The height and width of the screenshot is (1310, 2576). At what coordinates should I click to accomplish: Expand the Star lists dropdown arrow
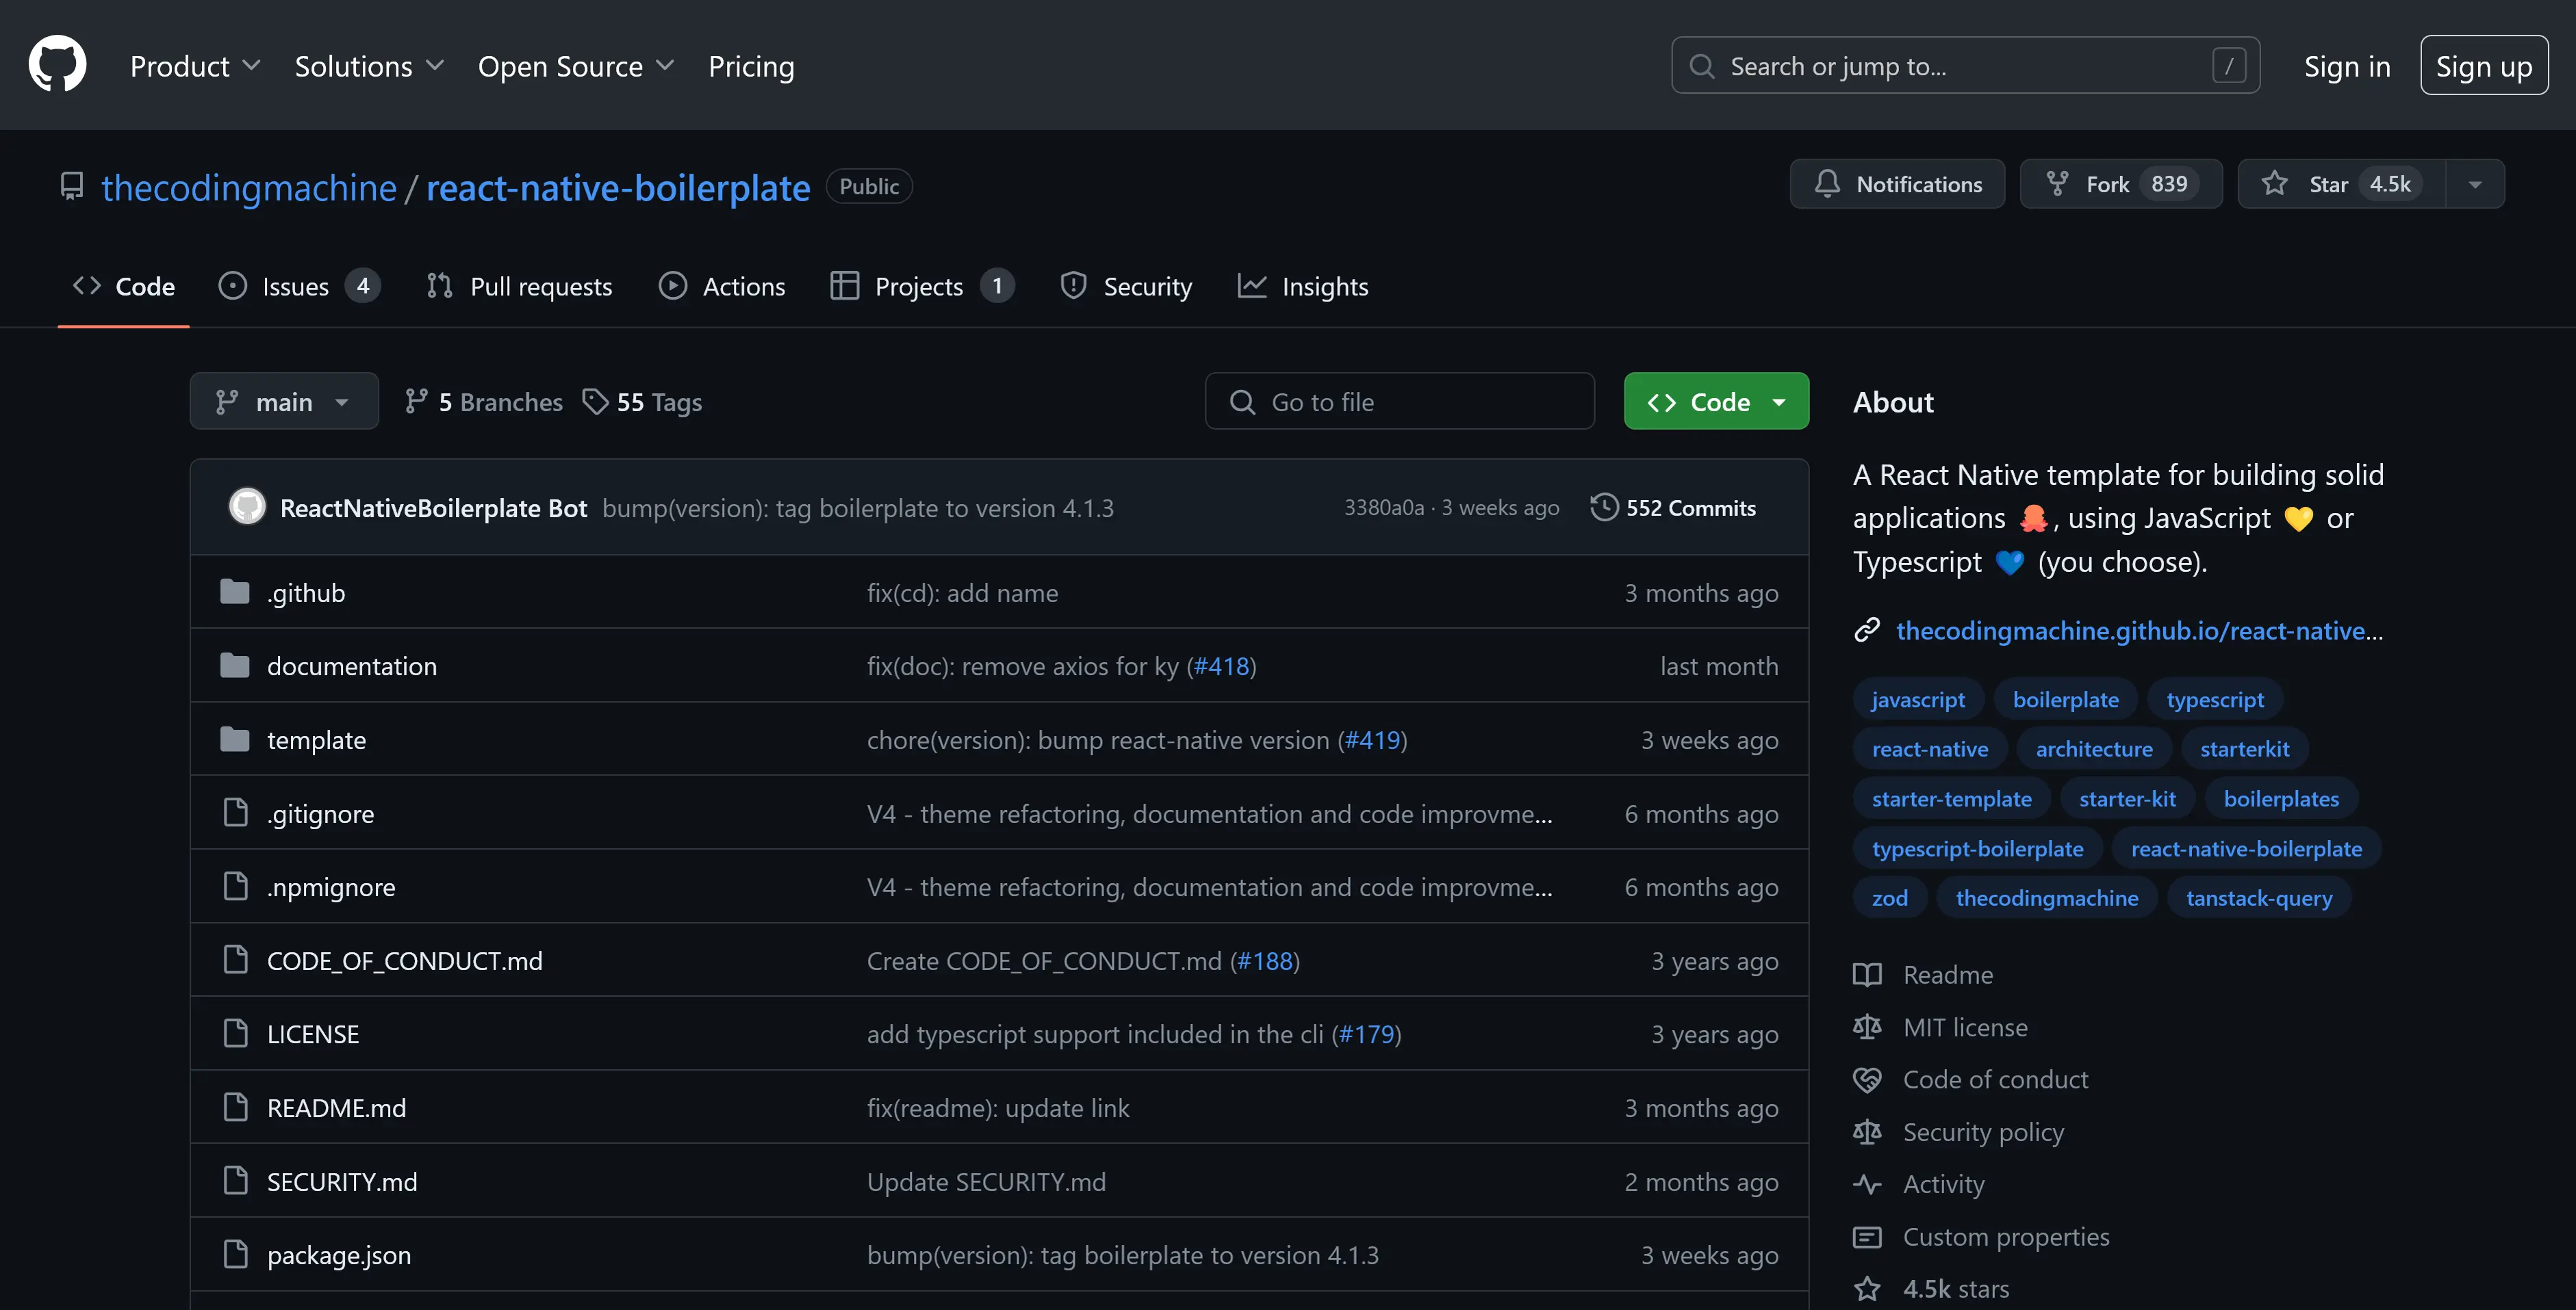pyautogui.click(x=2475, y=184)
